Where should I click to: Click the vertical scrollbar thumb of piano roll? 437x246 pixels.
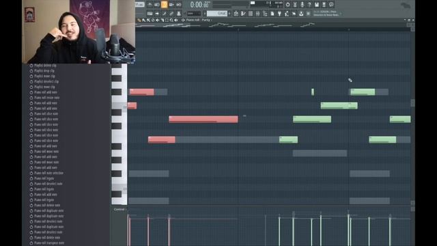click(412, 103)
